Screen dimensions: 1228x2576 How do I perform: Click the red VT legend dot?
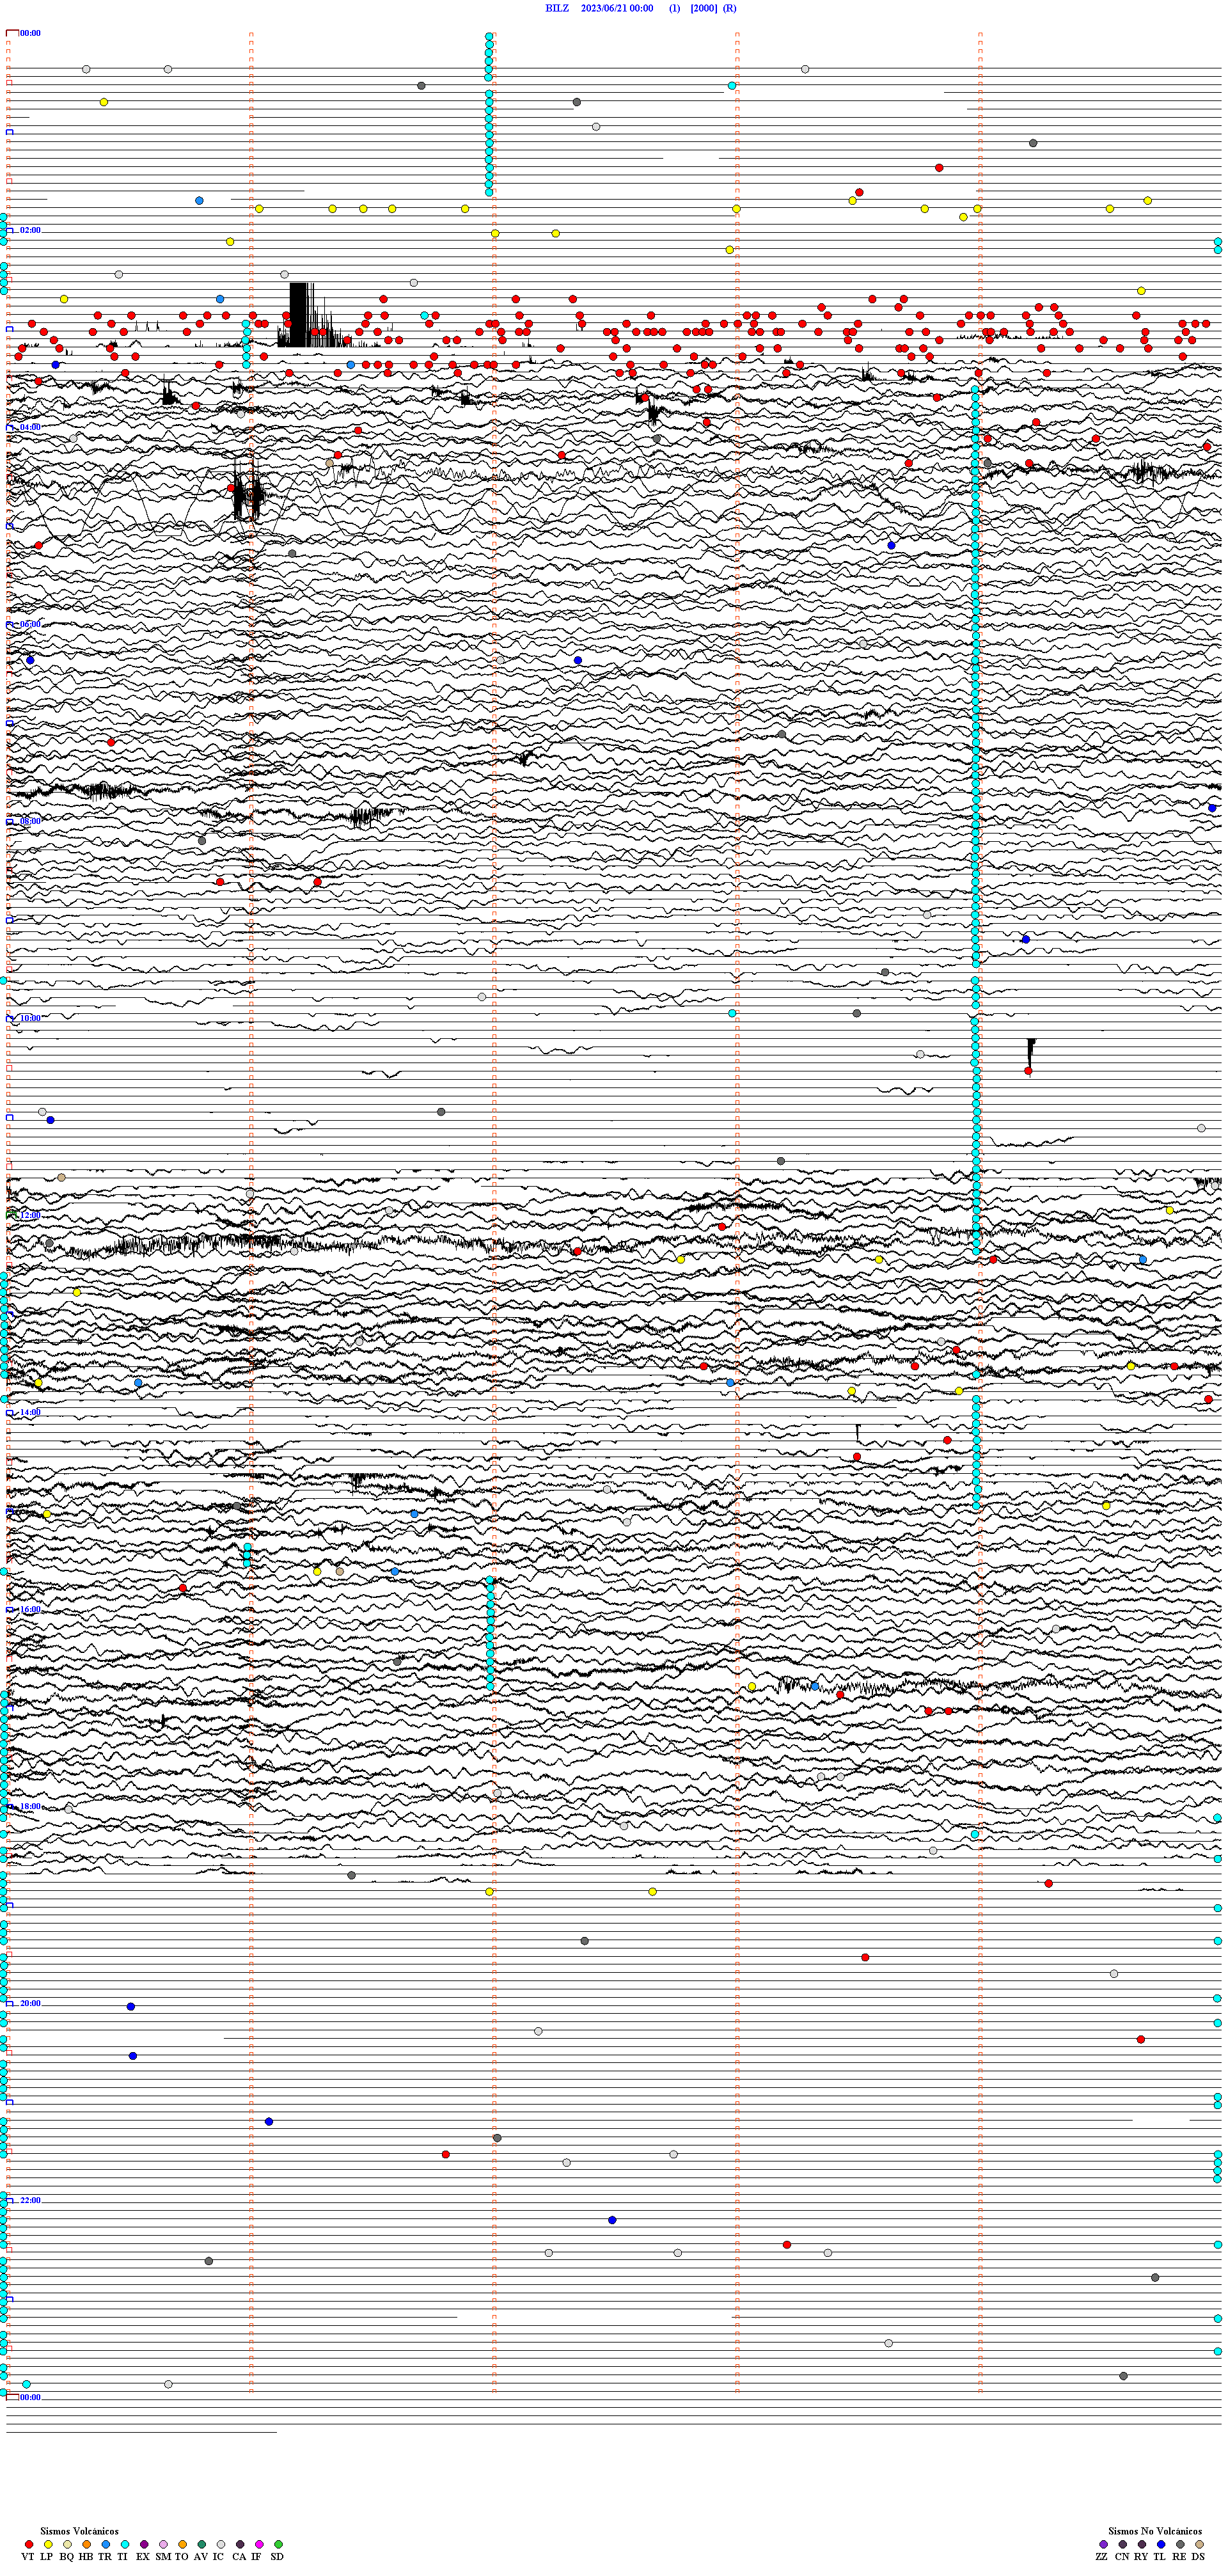pyautogui.click(x=29, y=2544)
